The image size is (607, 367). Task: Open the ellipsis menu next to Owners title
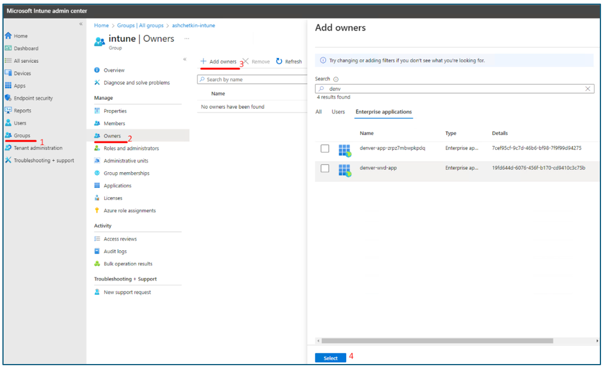pyautogui.click(x=187, y=39)
